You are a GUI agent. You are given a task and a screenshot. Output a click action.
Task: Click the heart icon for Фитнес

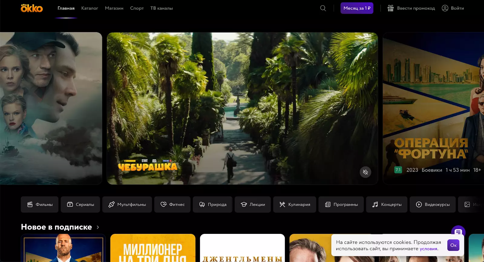pos(164,205)
